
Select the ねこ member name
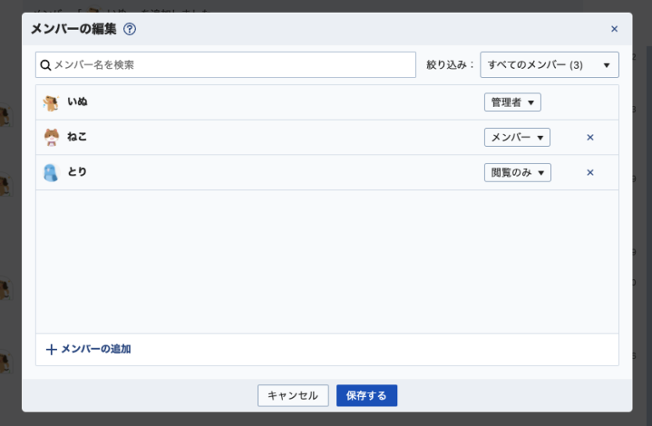coord(77,137)
